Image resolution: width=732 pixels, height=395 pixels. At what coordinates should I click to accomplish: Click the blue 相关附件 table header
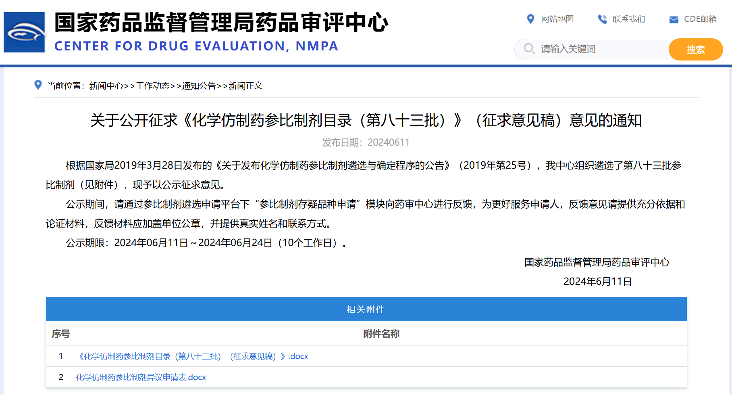pyautogui.click(x=366, y=309)
